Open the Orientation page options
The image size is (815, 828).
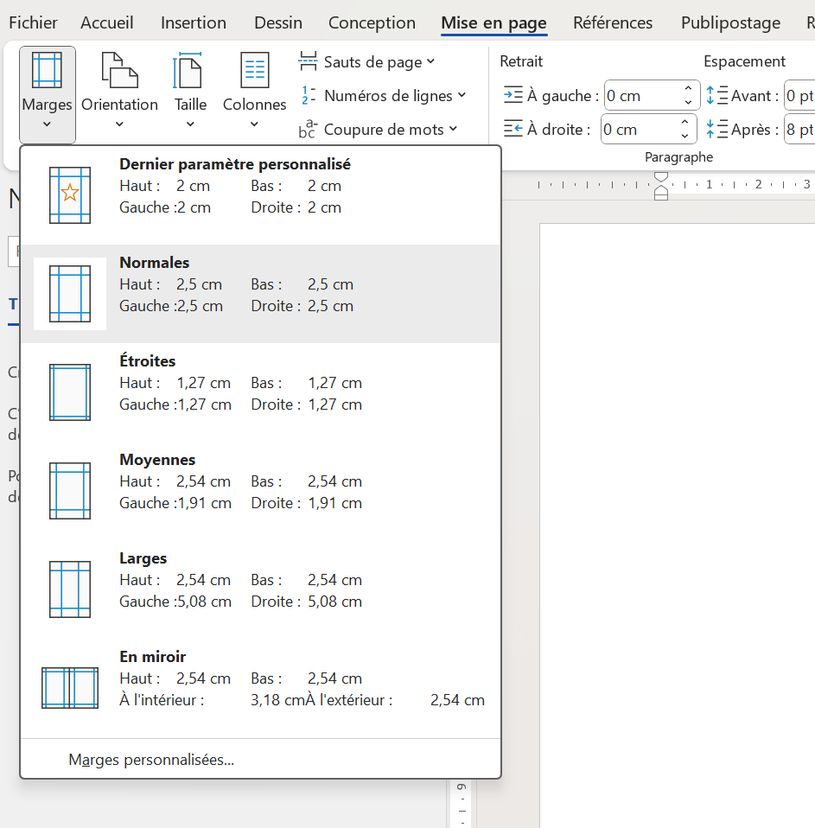point(119,91)
